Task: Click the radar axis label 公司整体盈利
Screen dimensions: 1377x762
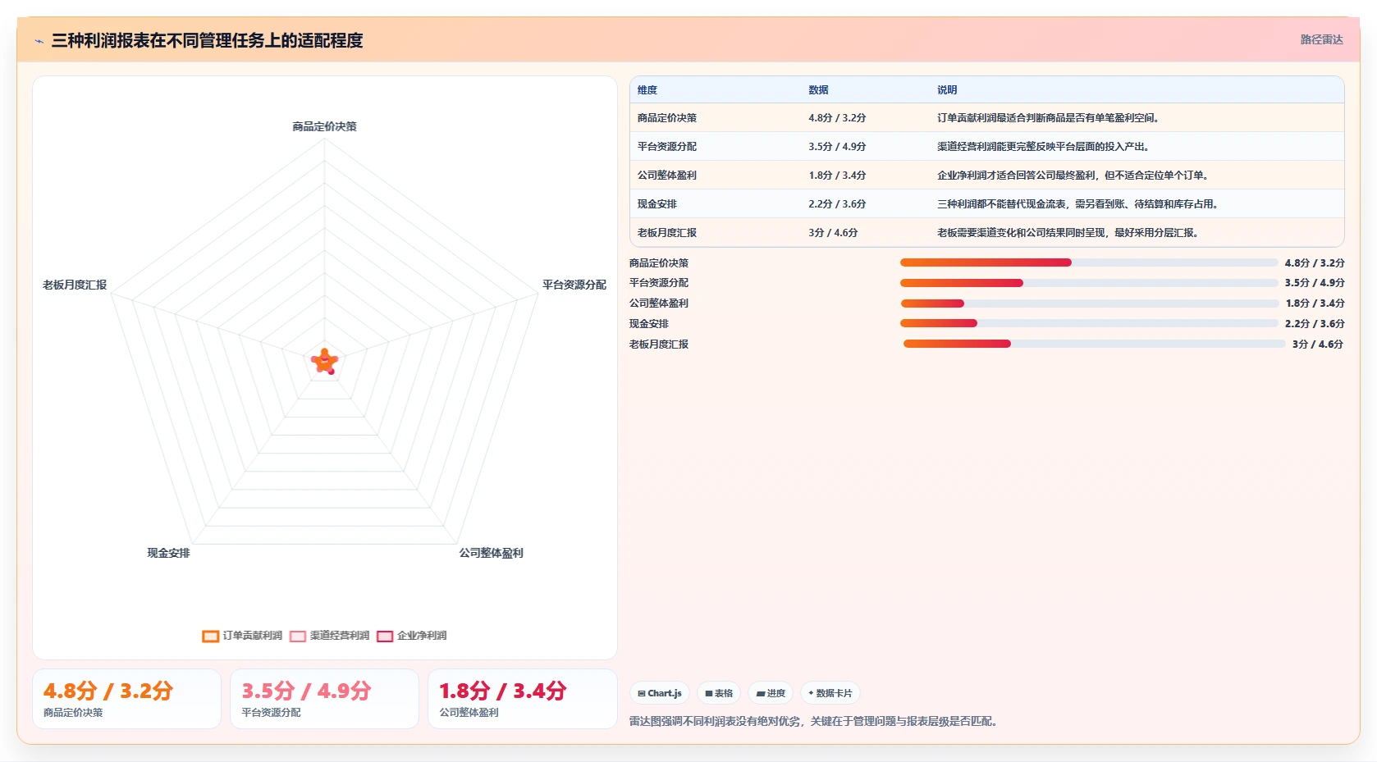Action: (491, 553)
